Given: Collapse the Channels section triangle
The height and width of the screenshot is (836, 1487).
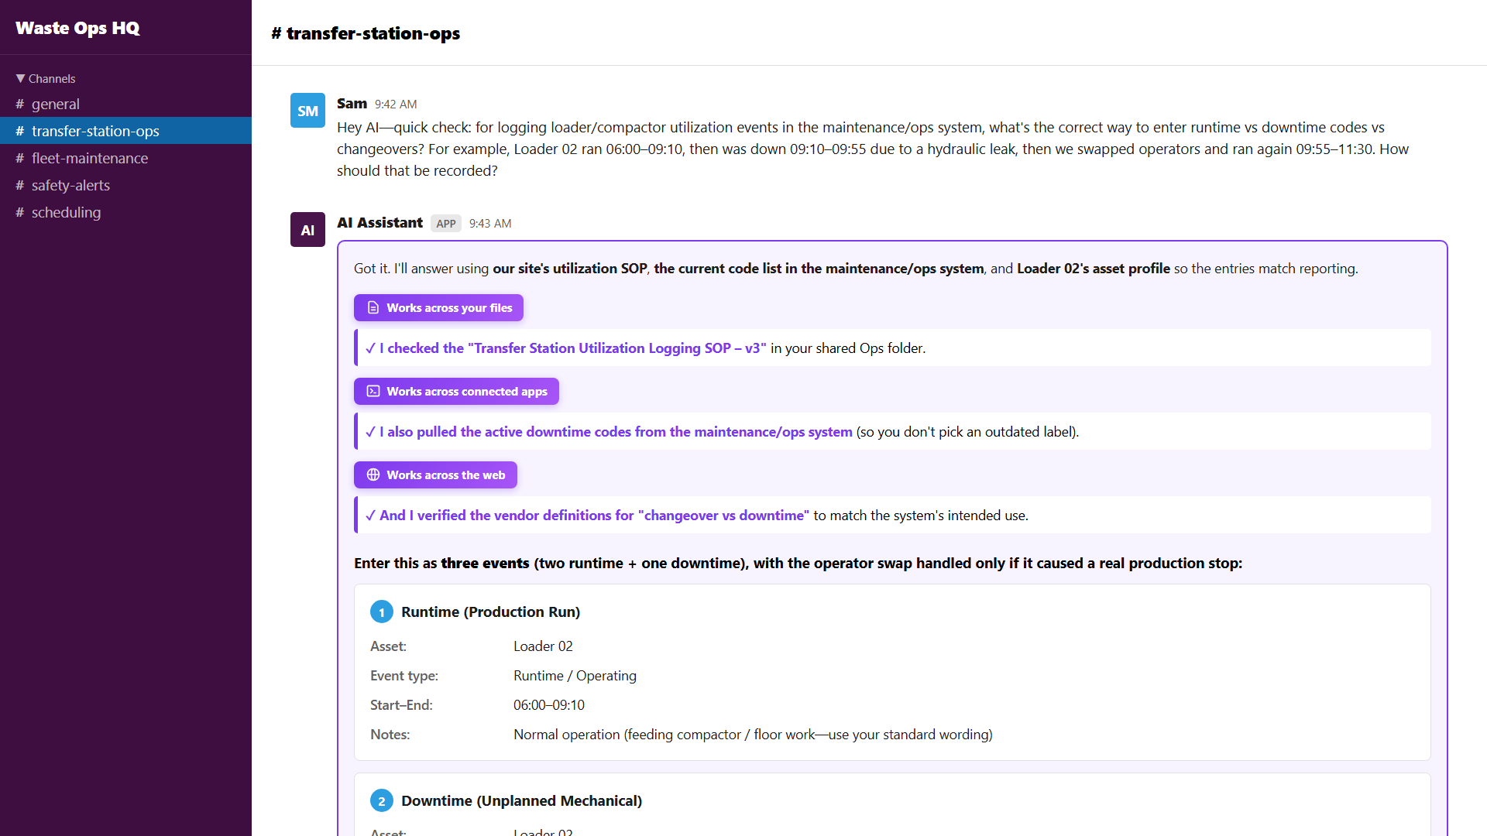Looking at the screenshot, I should coord(20,79).
